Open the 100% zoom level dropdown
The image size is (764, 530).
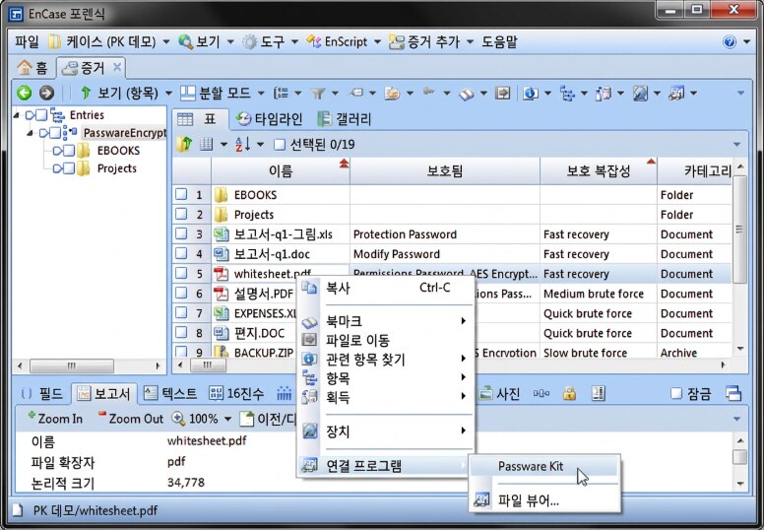227,419
